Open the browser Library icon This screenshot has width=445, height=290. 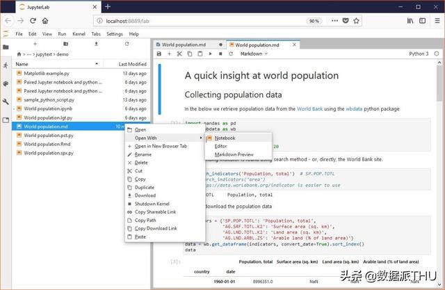(410, 21)
